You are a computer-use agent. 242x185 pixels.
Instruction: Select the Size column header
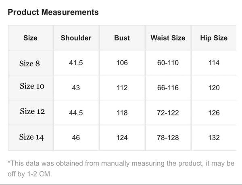[30, 38]
